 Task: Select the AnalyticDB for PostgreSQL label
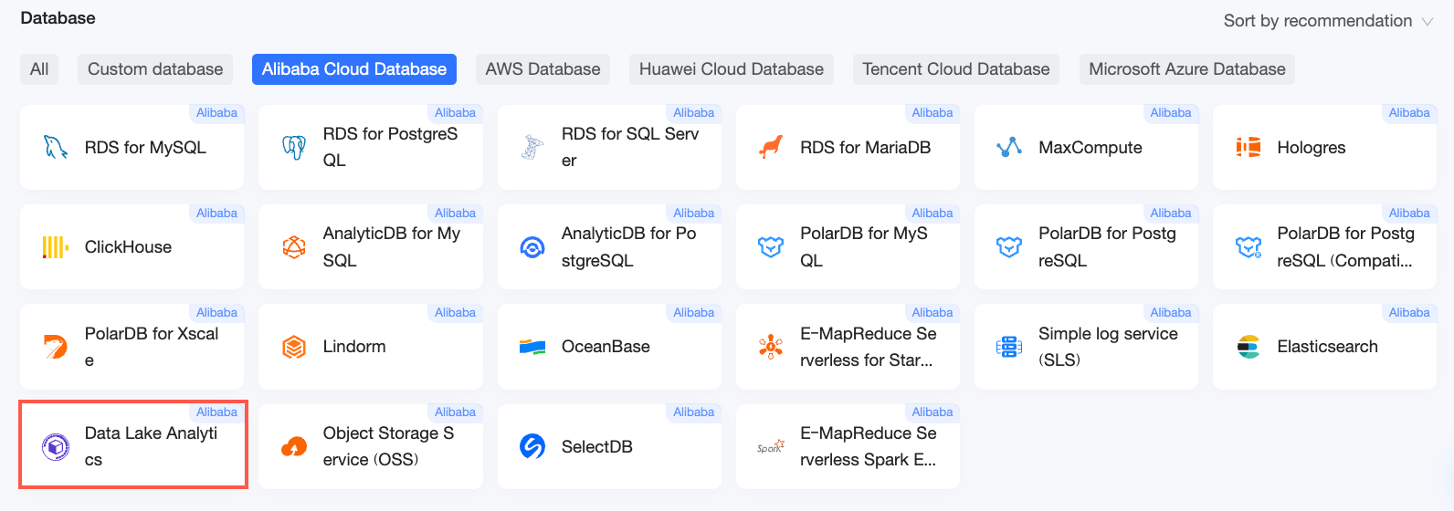[x=629, y=247]
